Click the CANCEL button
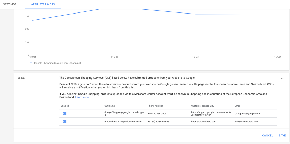The height and width of the screenshot is (144, 290). click(x=267, y=135)
